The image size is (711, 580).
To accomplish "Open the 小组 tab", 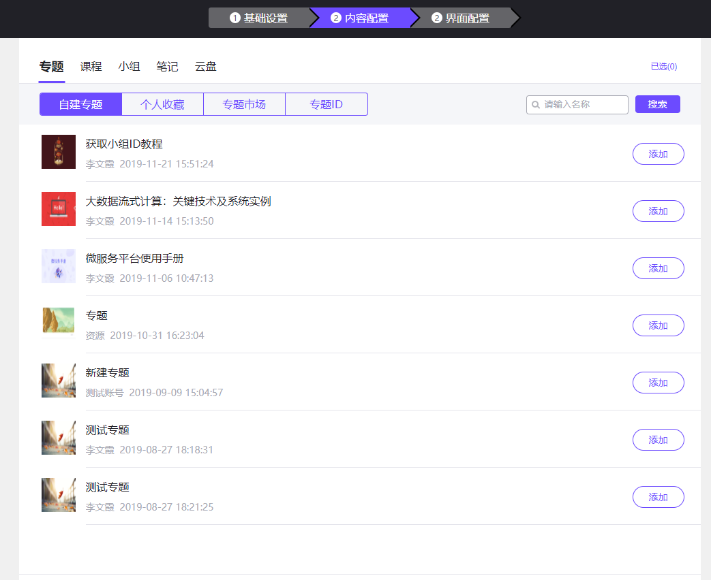I will (130, 67).
